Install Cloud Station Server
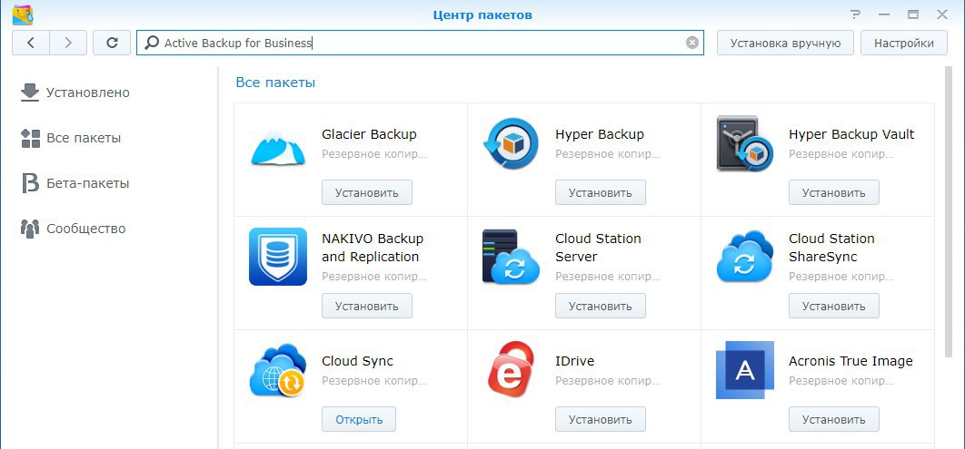Viewport: 965px width, 449px height. click(x=600, y=306)
